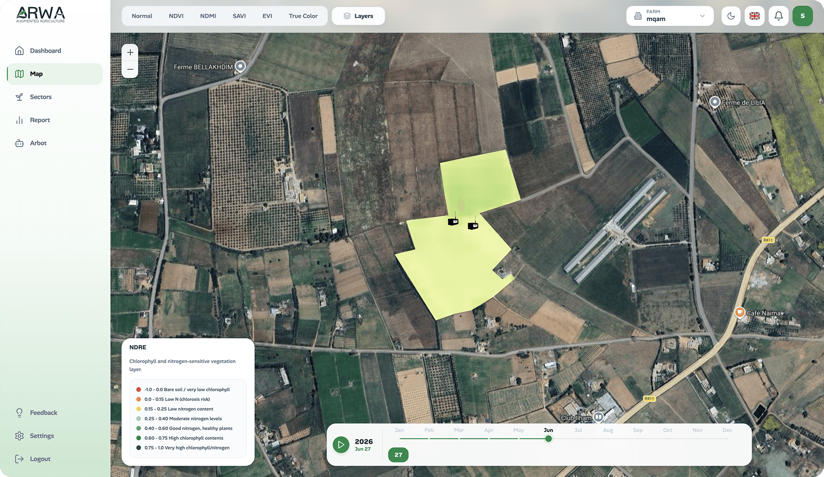Image resolution: width=824 pixels, height=477 pixels.
Task: Open the user profile avatar S
Action: pos(803,16)
